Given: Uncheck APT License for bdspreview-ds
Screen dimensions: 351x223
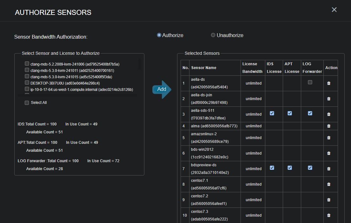Looking at the screenshot, I should tap(290, 167).
